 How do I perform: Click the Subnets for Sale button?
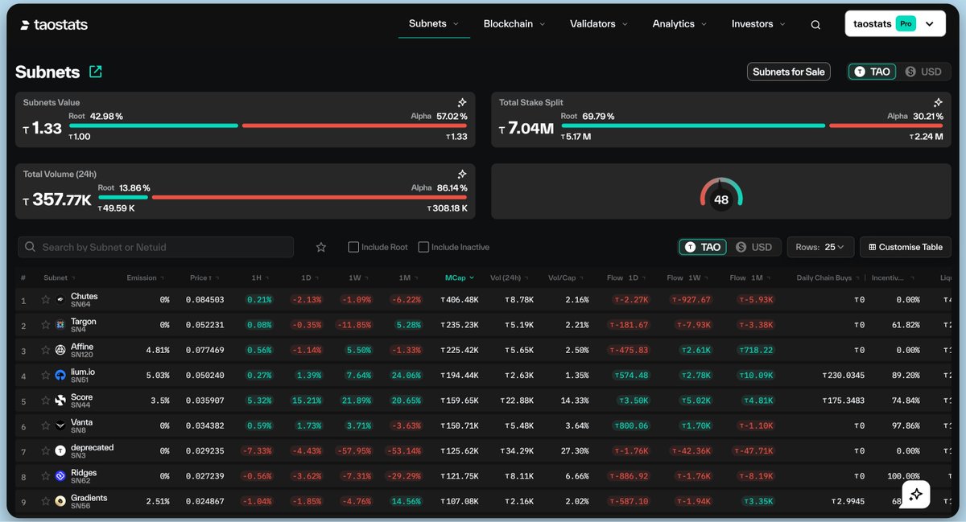click(x=788, y=72)
